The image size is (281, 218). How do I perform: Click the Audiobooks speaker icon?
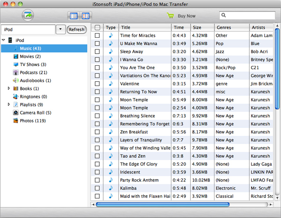coord(16,80)
